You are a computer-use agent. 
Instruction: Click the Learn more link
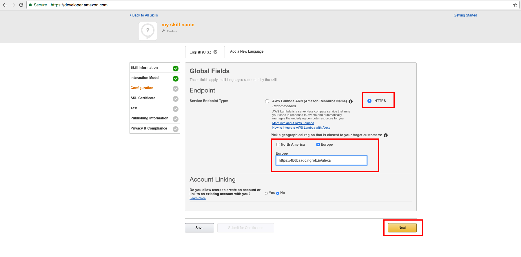point(198,198)
